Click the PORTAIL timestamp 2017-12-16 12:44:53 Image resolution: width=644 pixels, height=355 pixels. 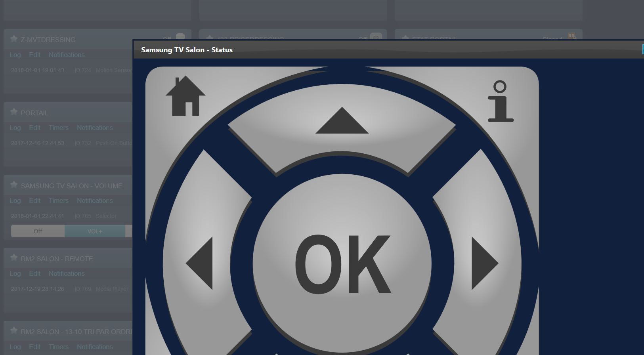37,143
